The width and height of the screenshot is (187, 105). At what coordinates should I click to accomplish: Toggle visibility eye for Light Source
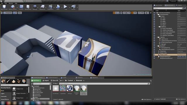(x=154, y=39)
